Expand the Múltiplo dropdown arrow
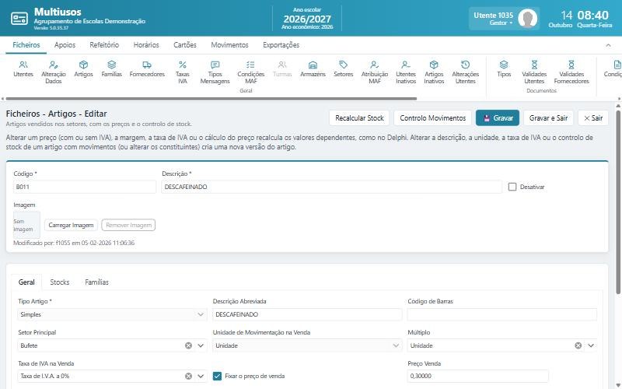This screenshot has width=622, height=389. [x=591, y=345]
